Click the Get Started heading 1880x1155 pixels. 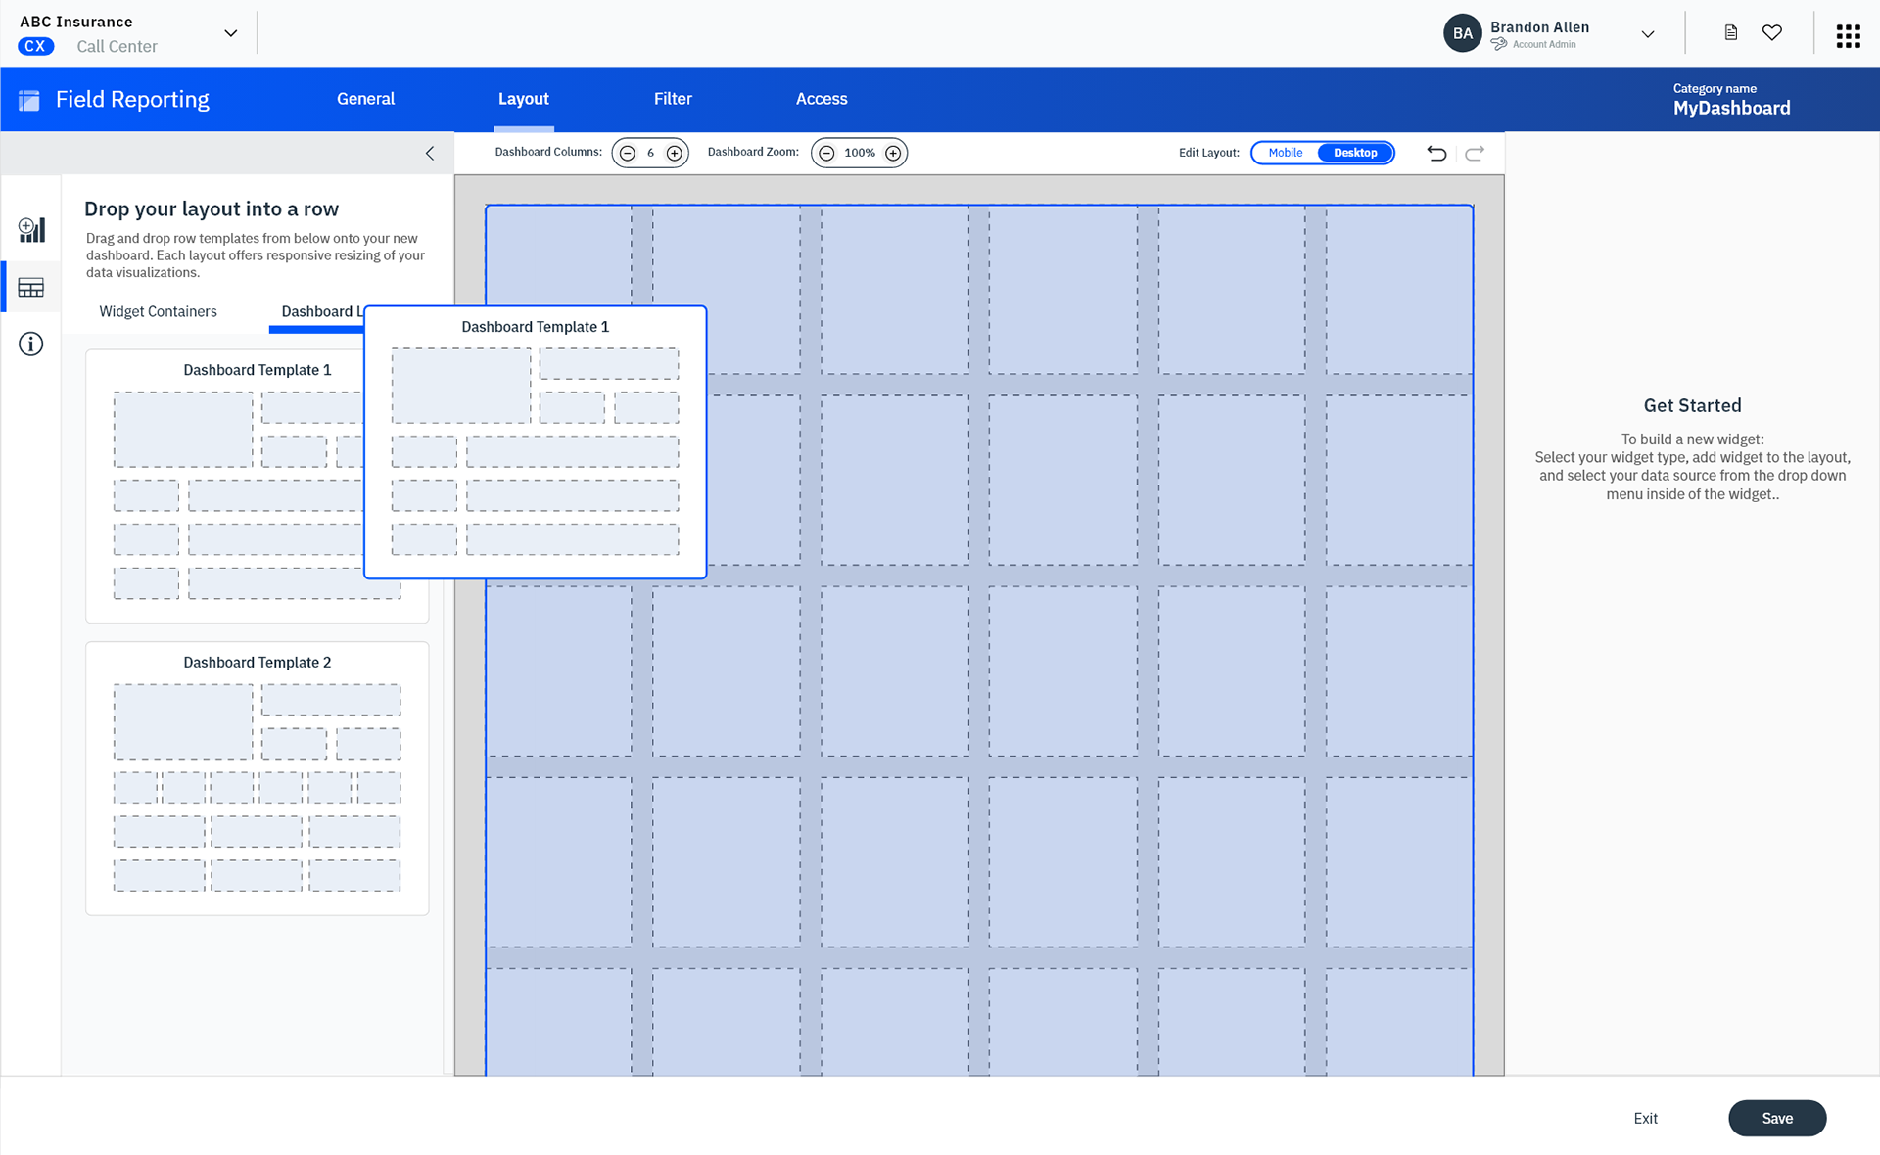[x=1692, y=405]
